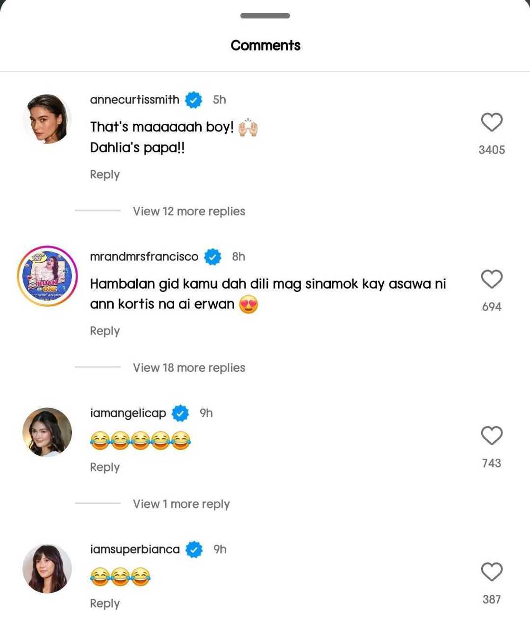The image size is (530, 638).
Task: Like annecurtissmith's comment with heart icon
Action: click(x=492, y=122)
